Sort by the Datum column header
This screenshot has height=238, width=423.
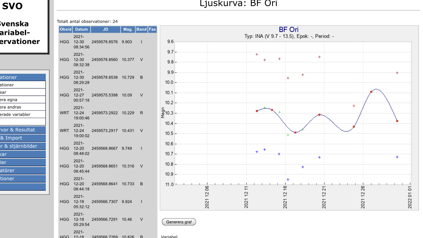tap(81, 29)
